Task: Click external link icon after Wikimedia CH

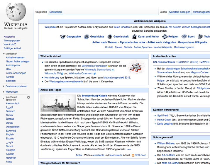Action: tap(62, 74)
